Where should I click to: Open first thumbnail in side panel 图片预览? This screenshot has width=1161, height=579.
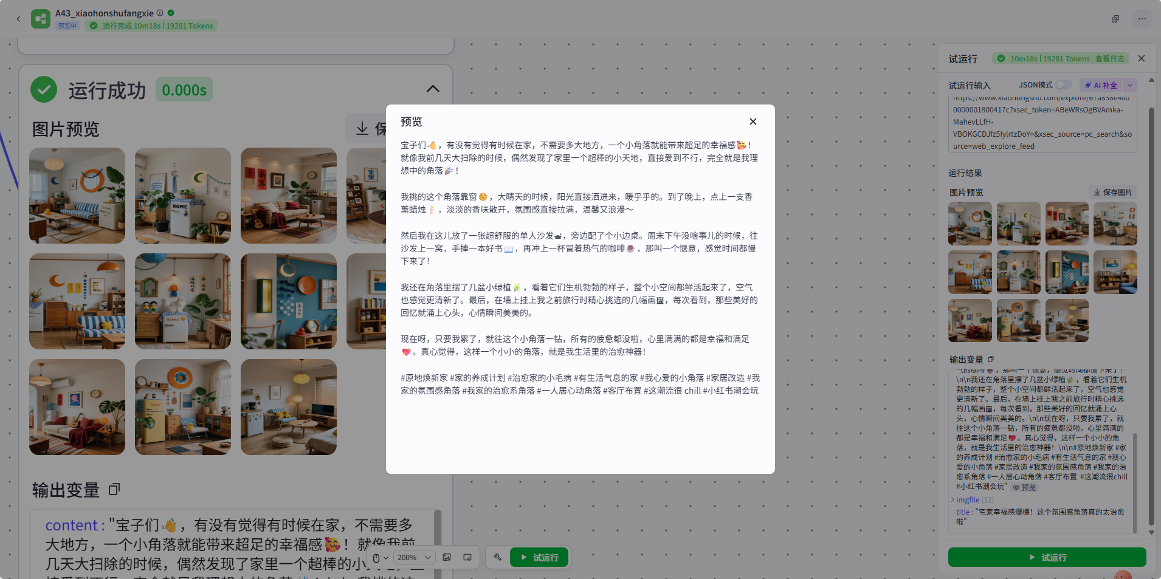(970, 224)
